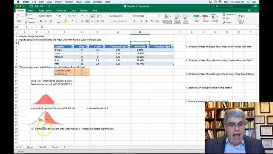The image size is (273, 154).
Task: Apply the font color A button
Action: tap(73, 21)
